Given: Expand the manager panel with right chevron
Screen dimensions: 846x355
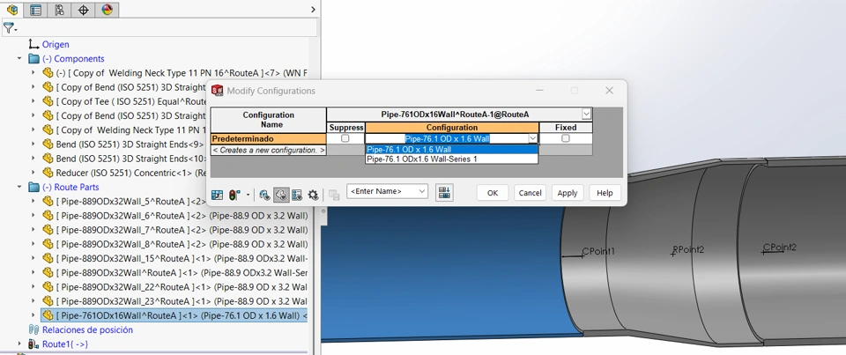Looking at the screenshot, I should (314, 10).
